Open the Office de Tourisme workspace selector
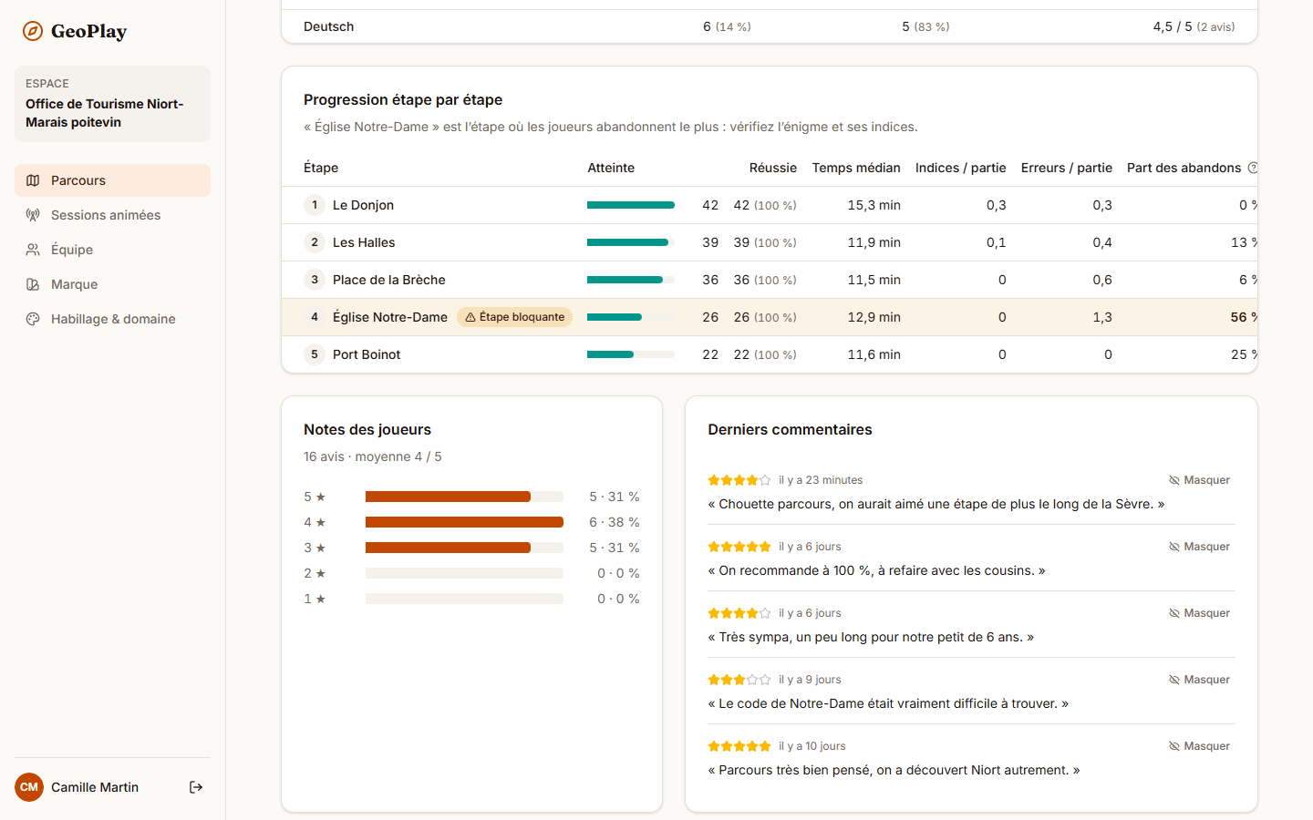Viewport: 1313px width, 820px height. 112,104
